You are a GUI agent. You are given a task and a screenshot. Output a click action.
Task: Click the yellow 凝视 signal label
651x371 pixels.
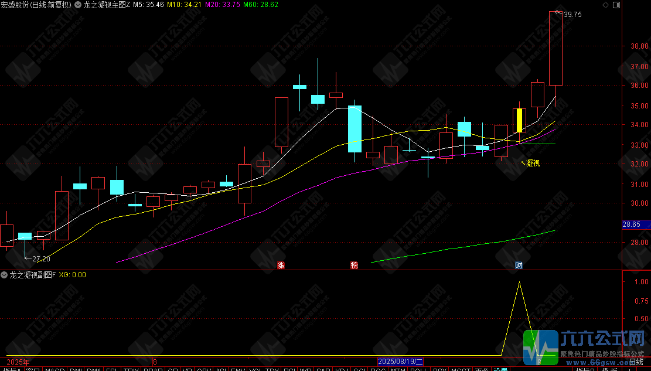533,164
